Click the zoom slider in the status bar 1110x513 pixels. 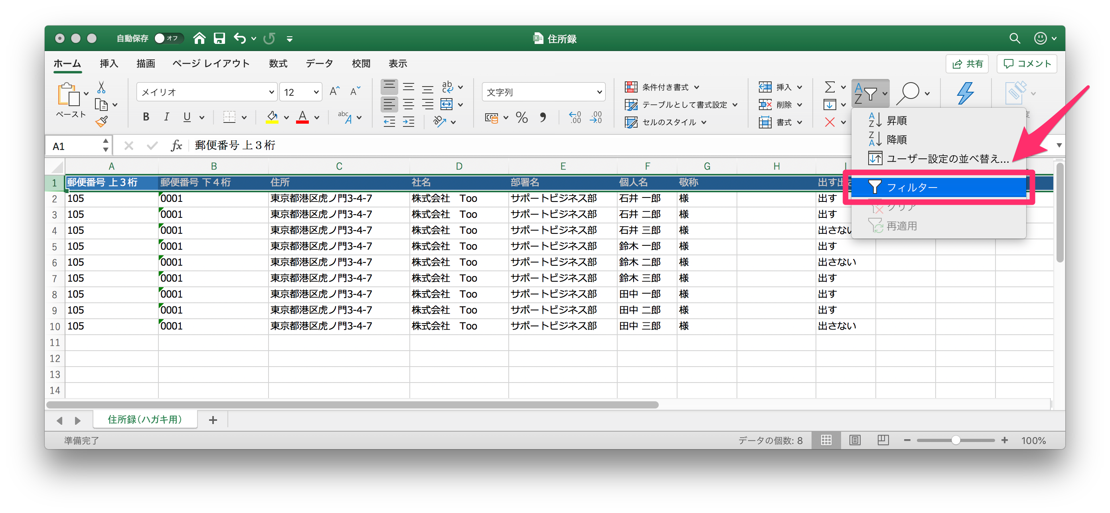coord(956,440)
